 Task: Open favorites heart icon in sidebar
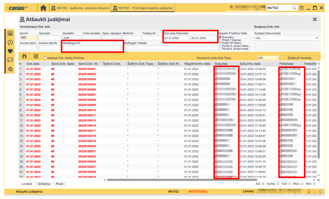[x=10, y=51]
